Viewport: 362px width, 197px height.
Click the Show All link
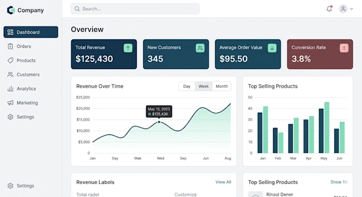pyautogui.click(x=339, y=182)
